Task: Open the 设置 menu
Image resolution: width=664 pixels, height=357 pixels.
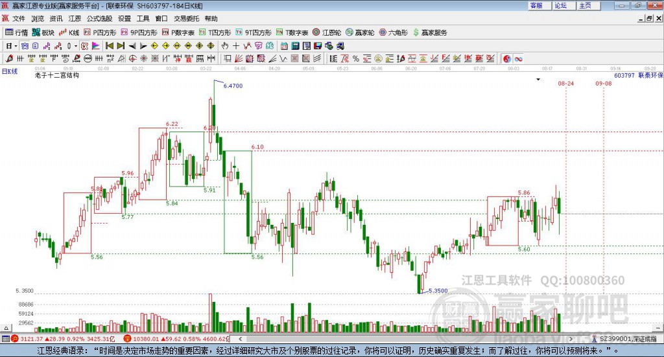Action: tap(124, 19)
